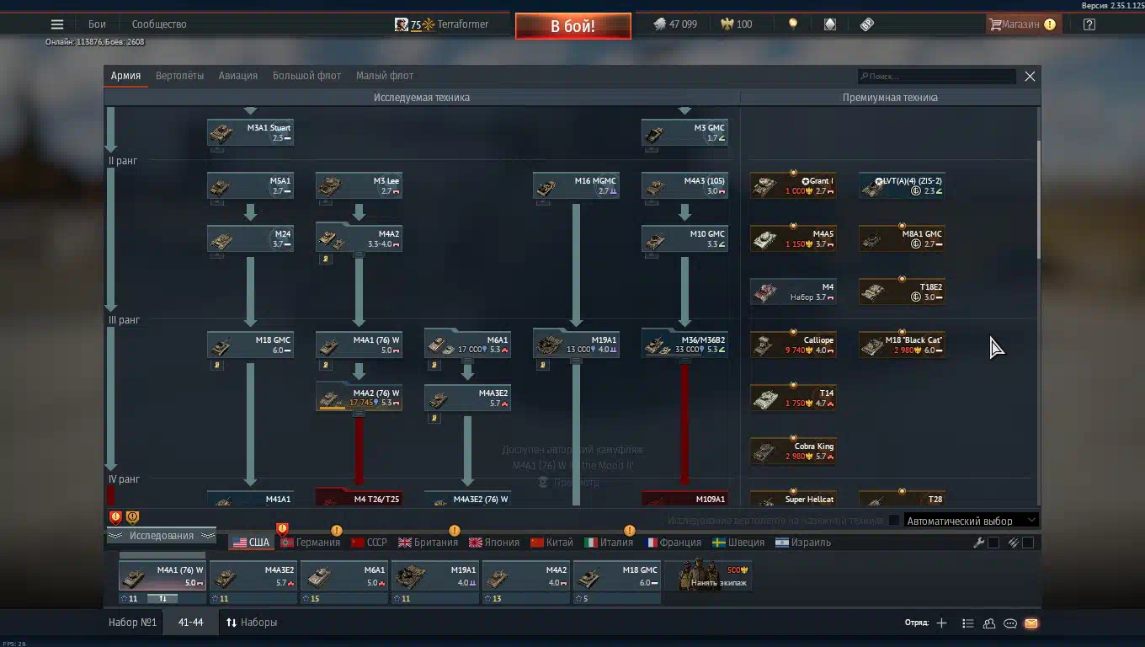This screenshot has height=647, width=1145.
Task: Open the contacts icon in bottom bar
Action: coord(989,623)
